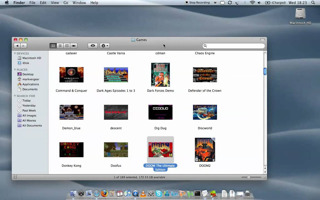Launch VLC cone icon in dock
The image size is (320, 200).
[143, 193]
